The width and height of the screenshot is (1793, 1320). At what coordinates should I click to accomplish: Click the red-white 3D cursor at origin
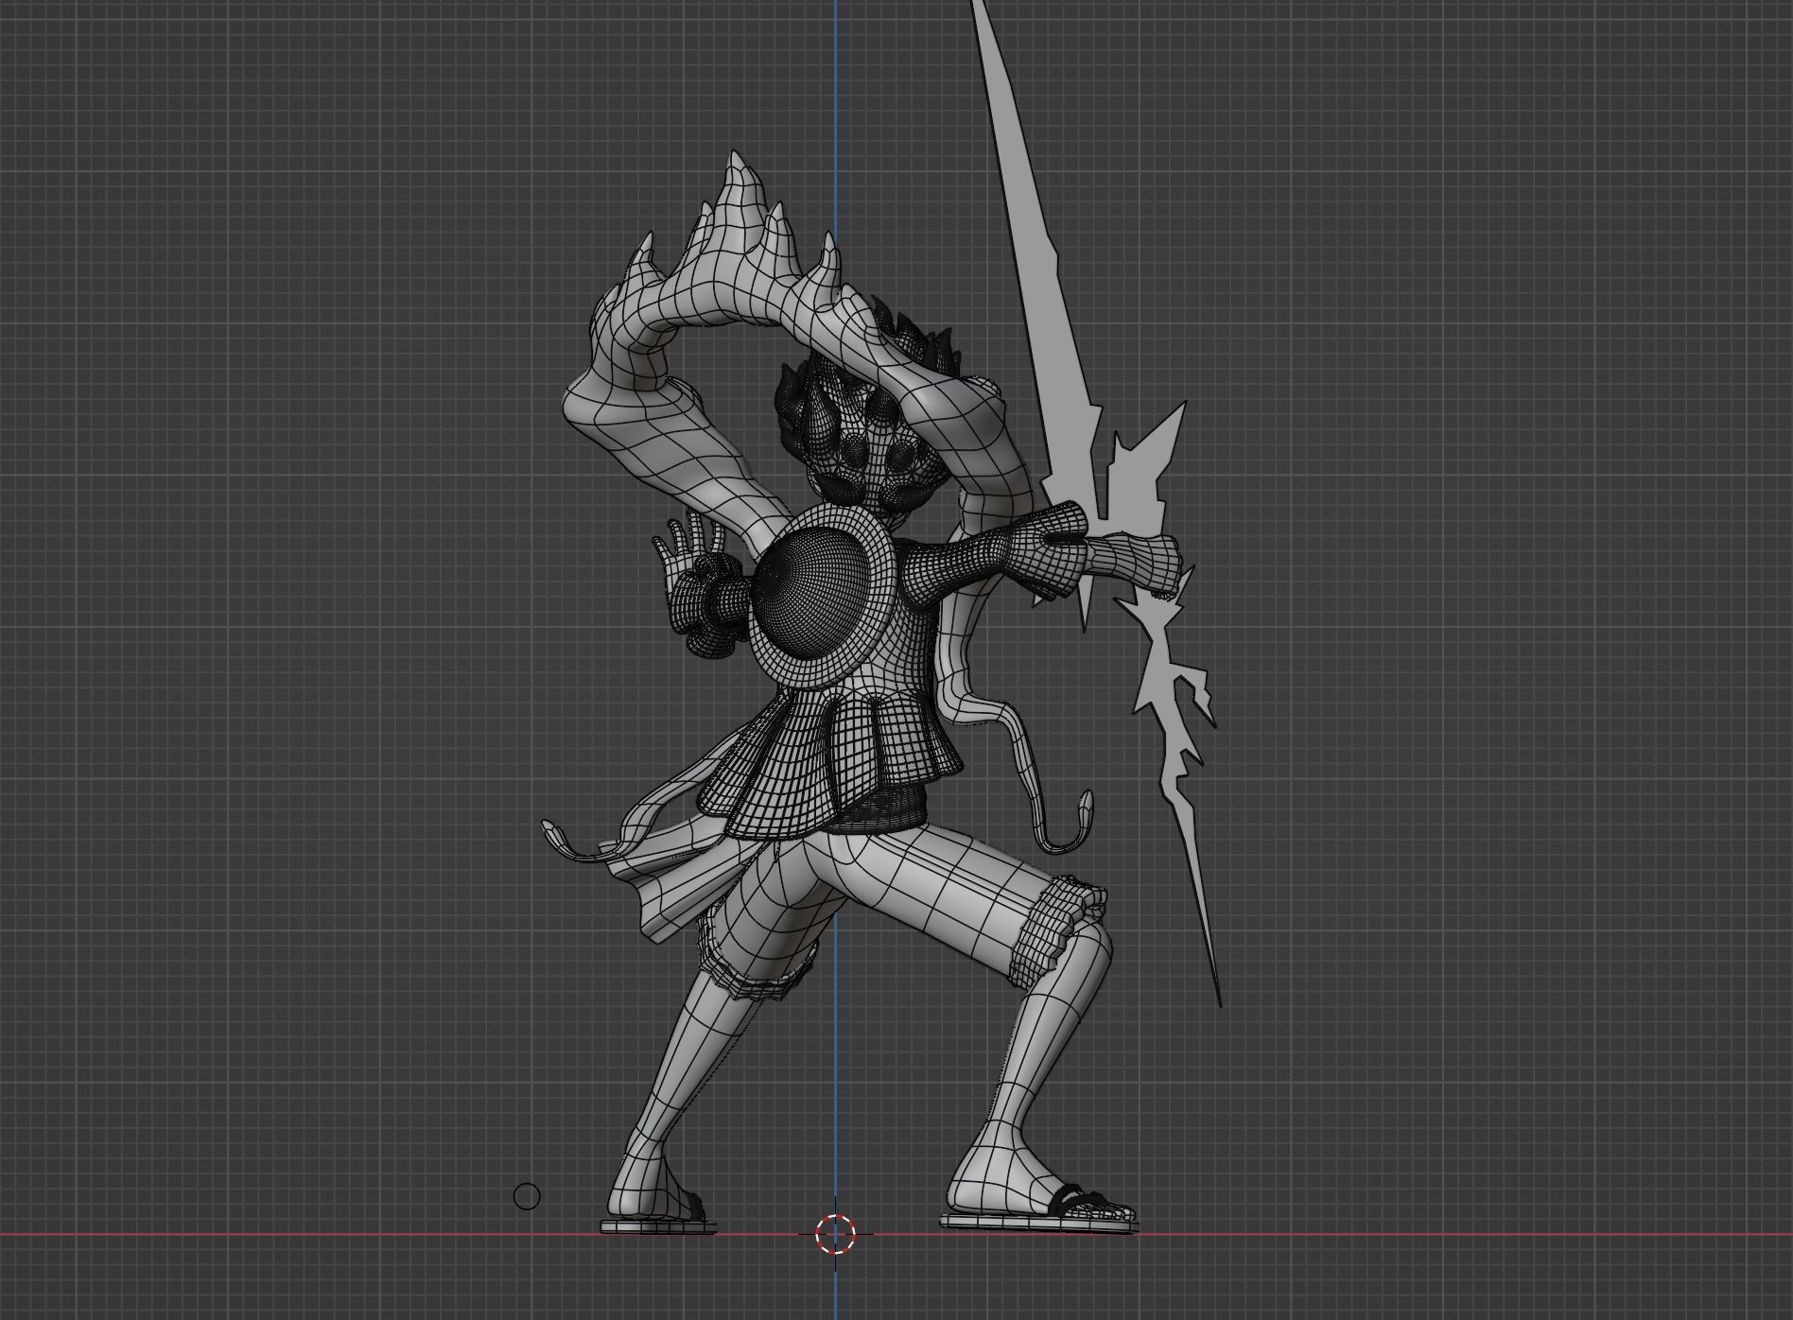click(835, 1234)
